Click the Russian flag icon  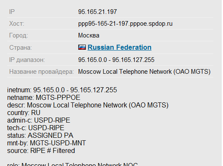pyautogui.click(x=82, y=47)
